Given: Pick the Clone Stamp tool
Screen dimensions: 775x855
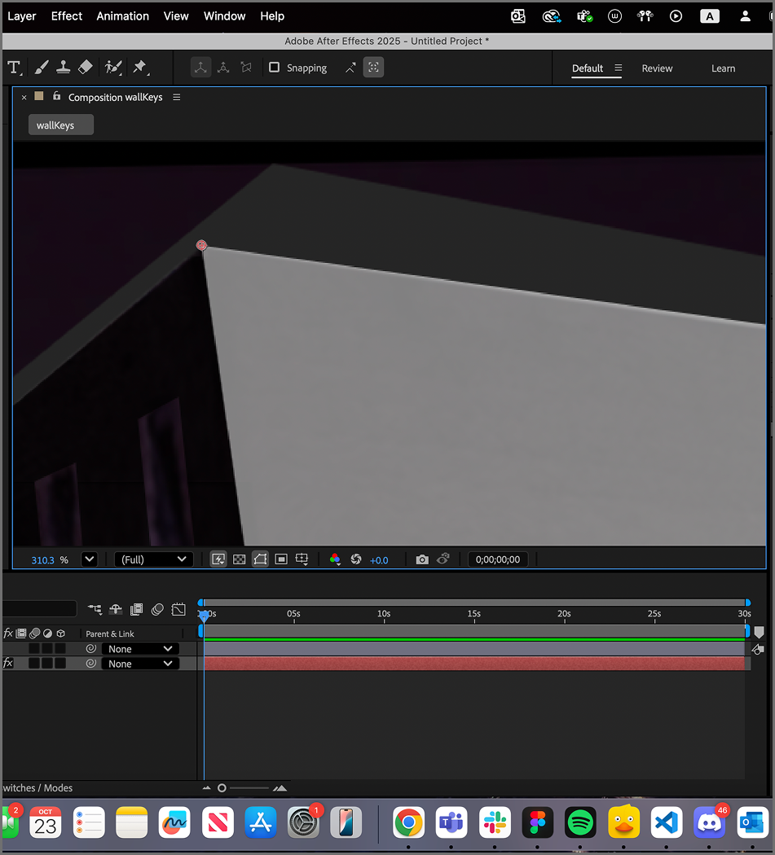Looking at the screenshot, I should [x=63, y=67].
